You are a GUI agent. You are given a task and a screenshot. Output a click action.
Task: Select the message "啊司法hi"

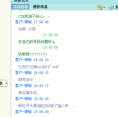point(25,80)
